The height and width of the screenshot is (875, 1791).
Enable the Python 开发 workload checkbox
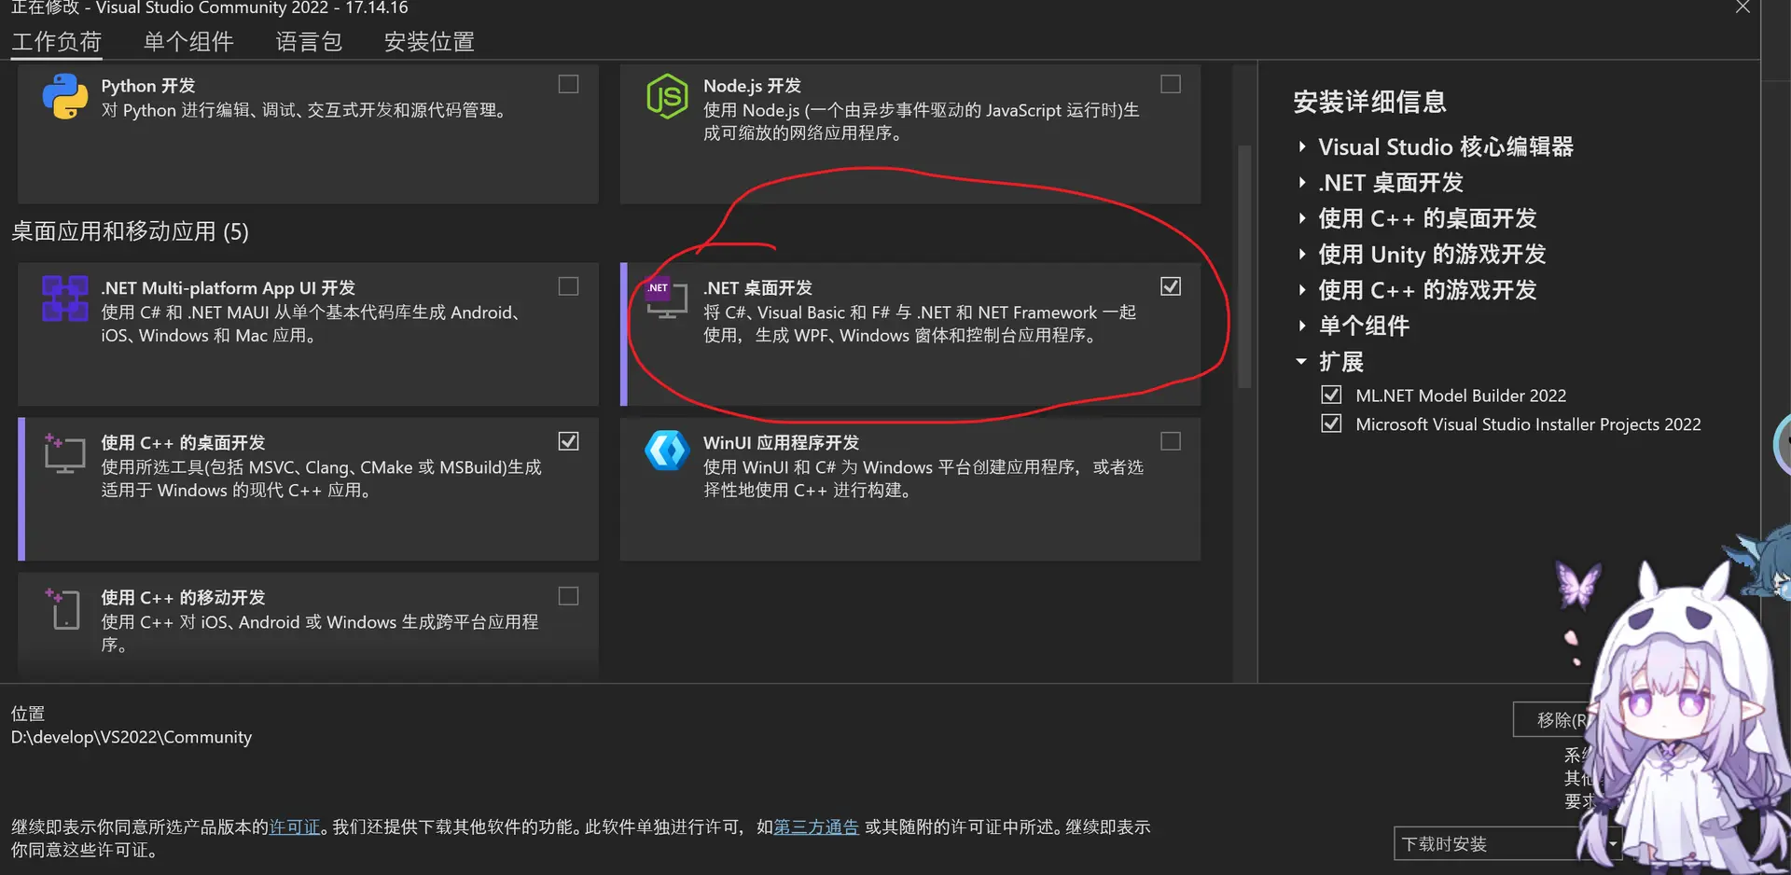pyautogui.click(x=568, y=84)
